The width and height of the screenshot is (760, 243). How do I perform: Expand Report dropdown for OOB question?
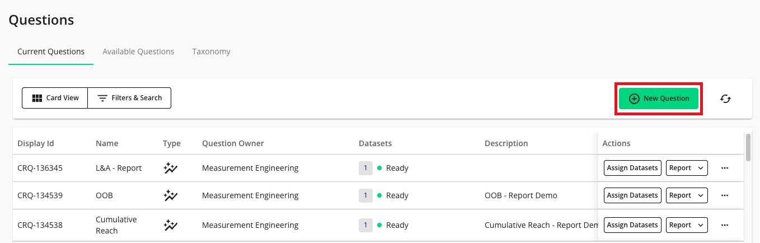pos(687,195)
